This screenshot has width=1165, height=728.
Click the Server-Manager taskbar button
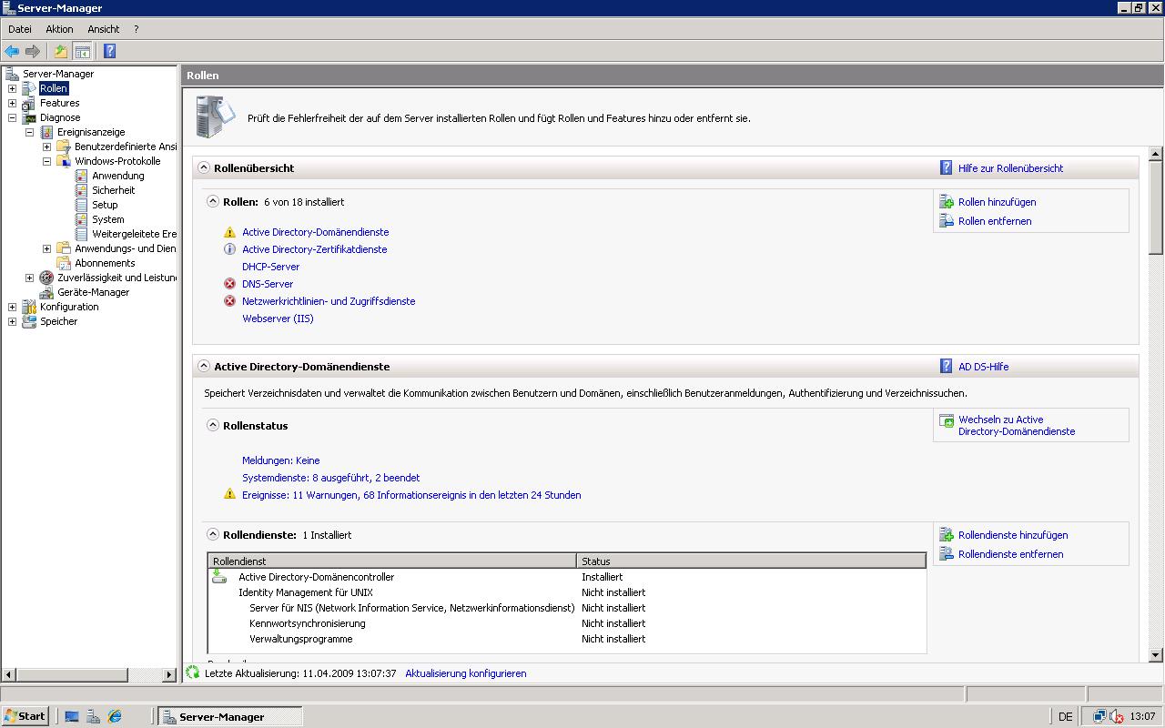229,716
